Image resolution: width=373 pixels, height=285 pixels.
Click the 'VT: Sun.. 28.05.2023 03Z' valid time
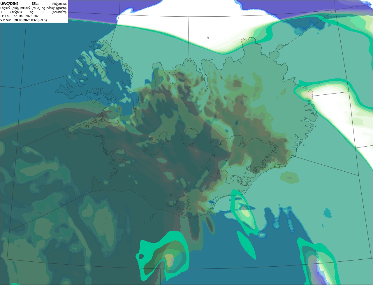[x=18, y=20]
